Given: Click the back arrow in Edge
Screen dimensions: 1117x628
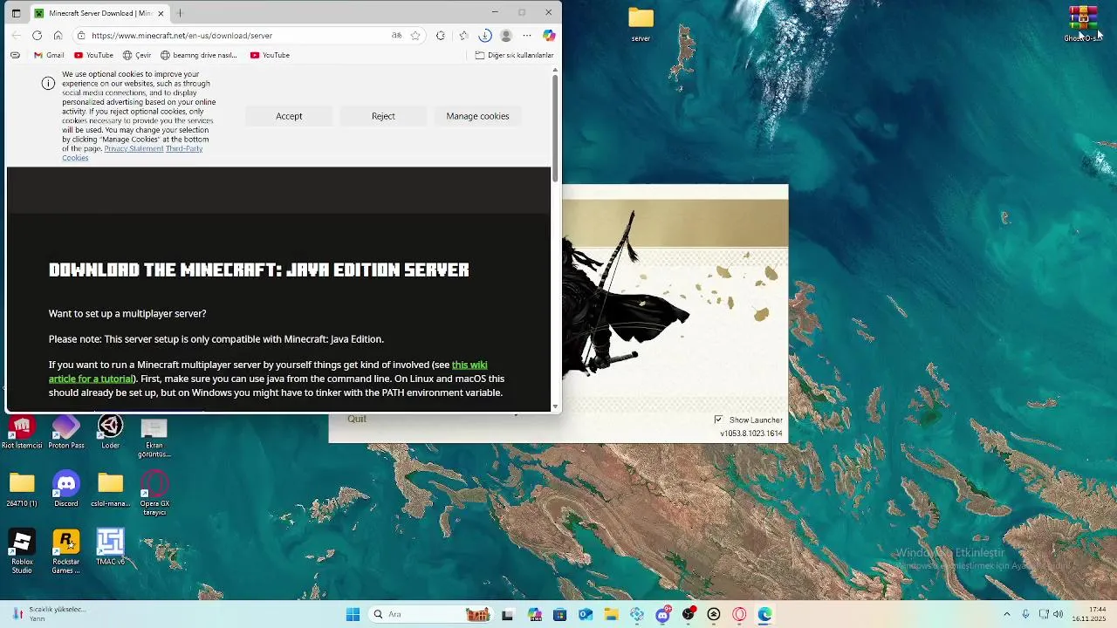Looking at the screenshot, I should (16, 36).
